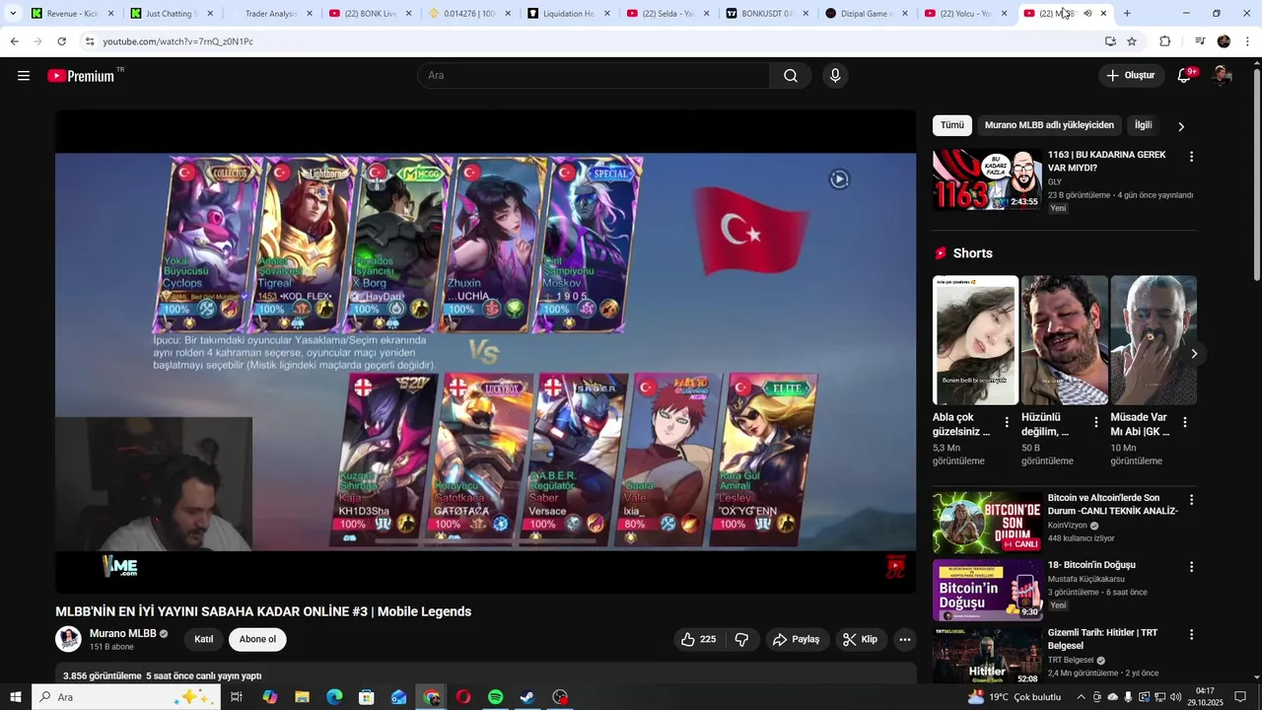The height and width of the screenshot is (710, 1262).
Task: Click the search magnifier button
Action: pyautogui.click(x=791, y=76)
